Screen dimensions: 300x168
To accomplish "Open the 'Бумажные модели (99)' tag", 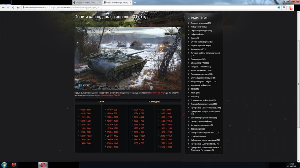I will 201,74.
